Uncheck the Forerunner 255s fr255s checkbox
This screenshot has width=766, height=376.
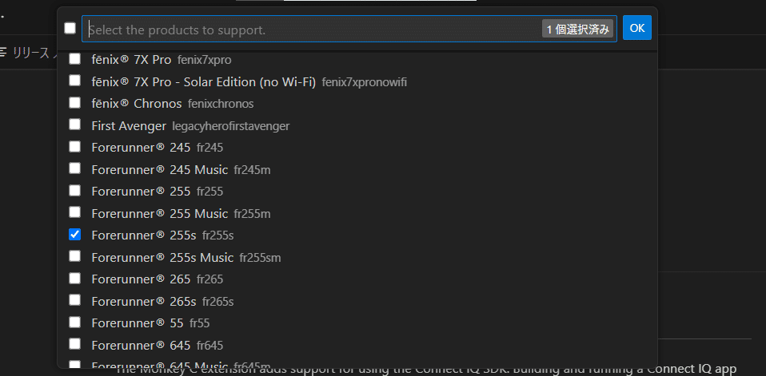tap(74, 235)
